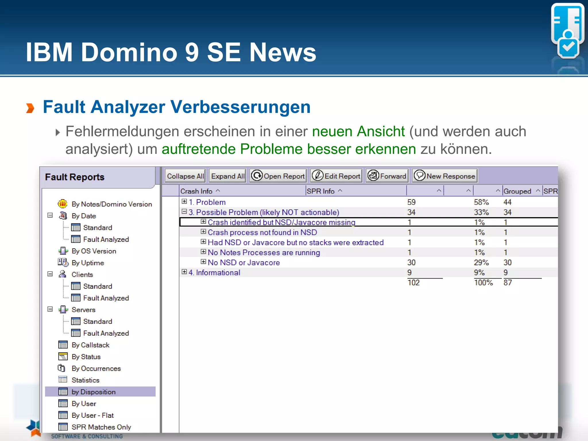Click the total value 102

point(413,283)
